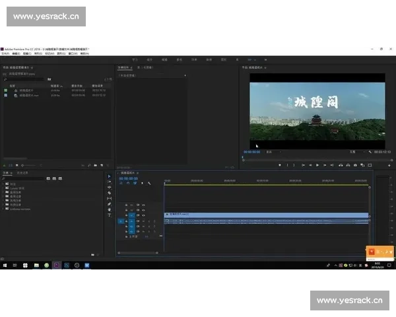Toggle Linked Selection in timeline
This screenshot has height=317, width=396.
coord(135,184)
